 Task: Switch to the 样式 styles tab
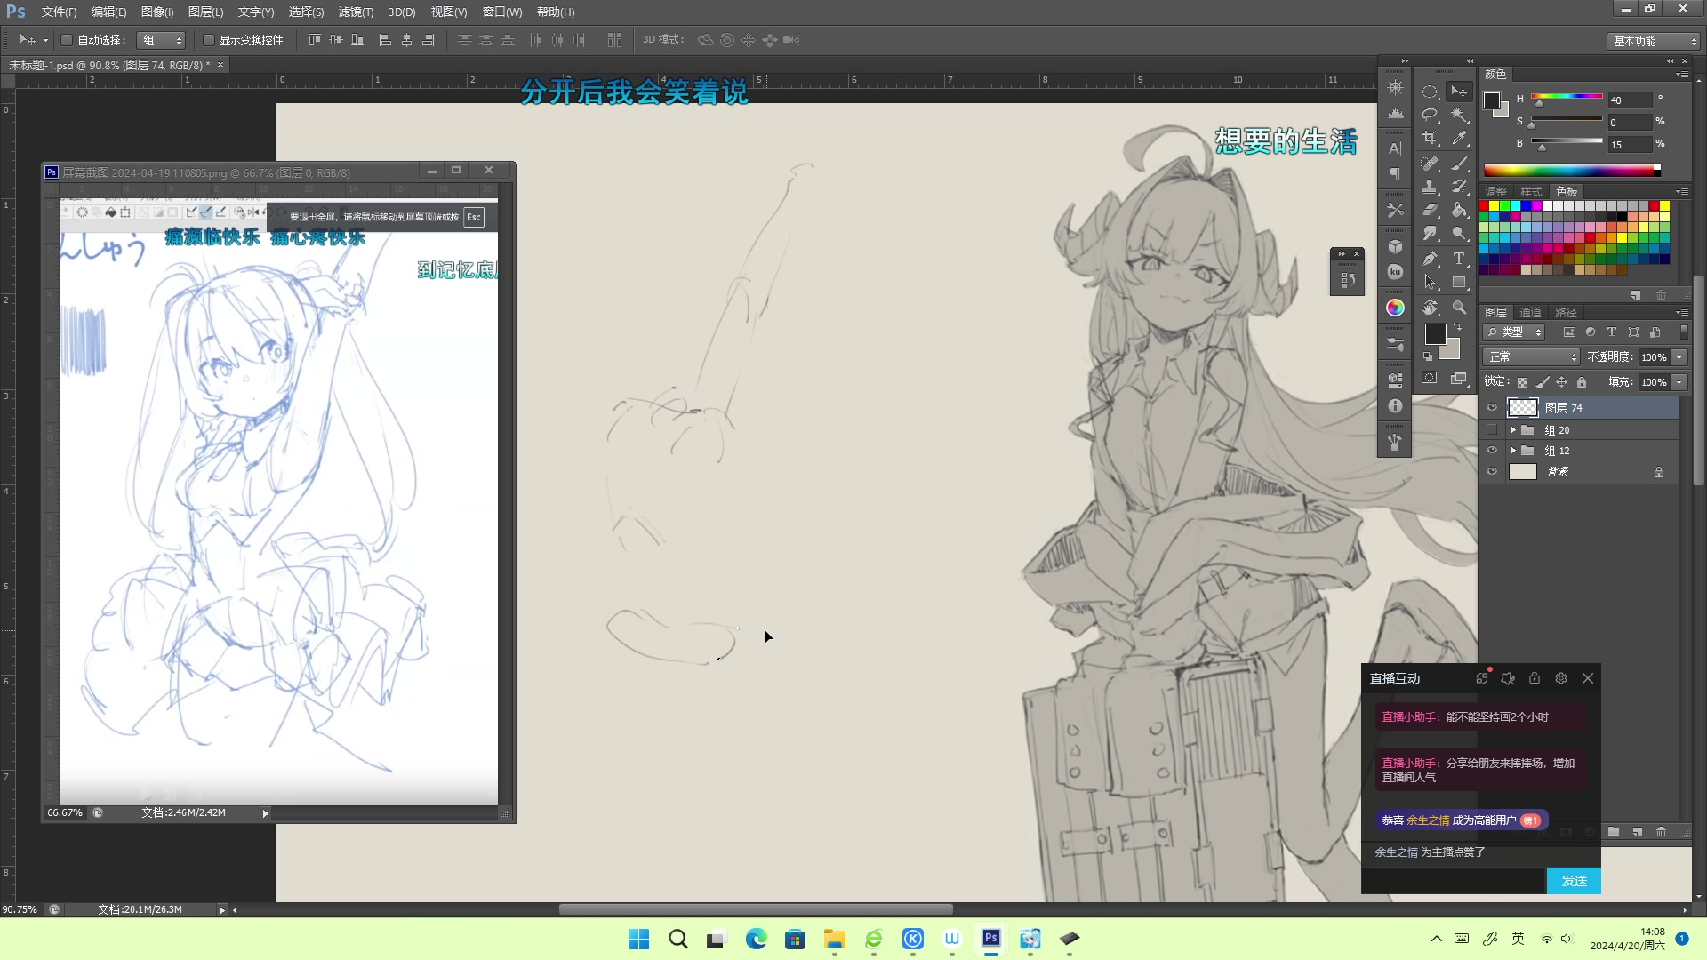pyautogui.click(x=1531, y=192)
